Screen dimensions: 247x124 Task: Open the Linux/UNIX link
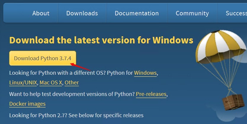click(x=23, y=83)
